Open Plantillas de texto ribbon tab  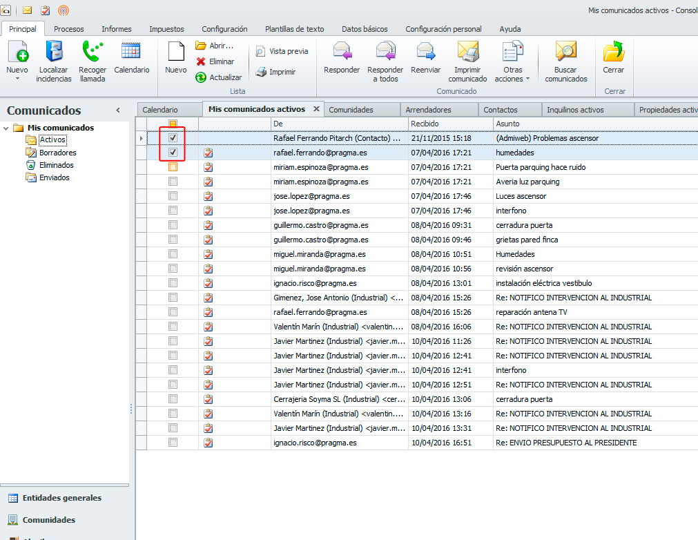(x=295, y=29)
